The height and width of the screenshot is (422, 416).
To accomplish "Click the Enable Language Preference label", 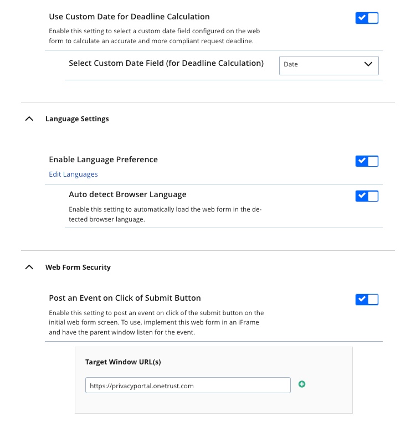I will (103, 159).
